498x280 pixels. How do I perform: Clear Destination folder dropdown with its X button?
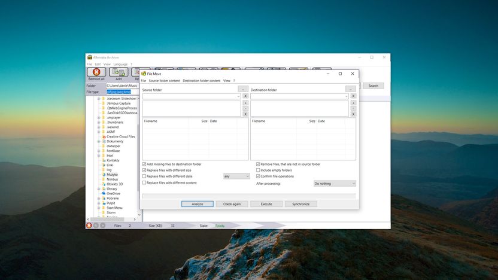pos(353,96)
